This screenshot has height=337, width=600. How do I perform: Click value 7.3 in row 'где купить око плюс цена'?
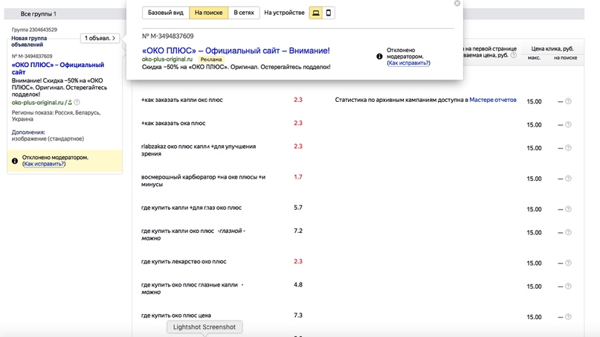[298, 315]
